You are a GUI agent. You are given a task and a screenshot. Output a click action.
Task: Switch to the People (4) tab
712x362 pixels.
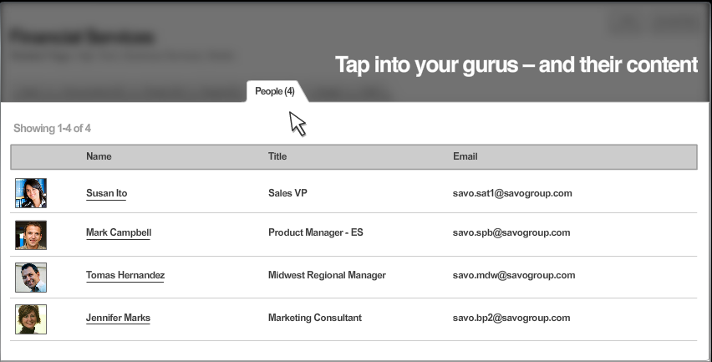click(x=275, y=91)
